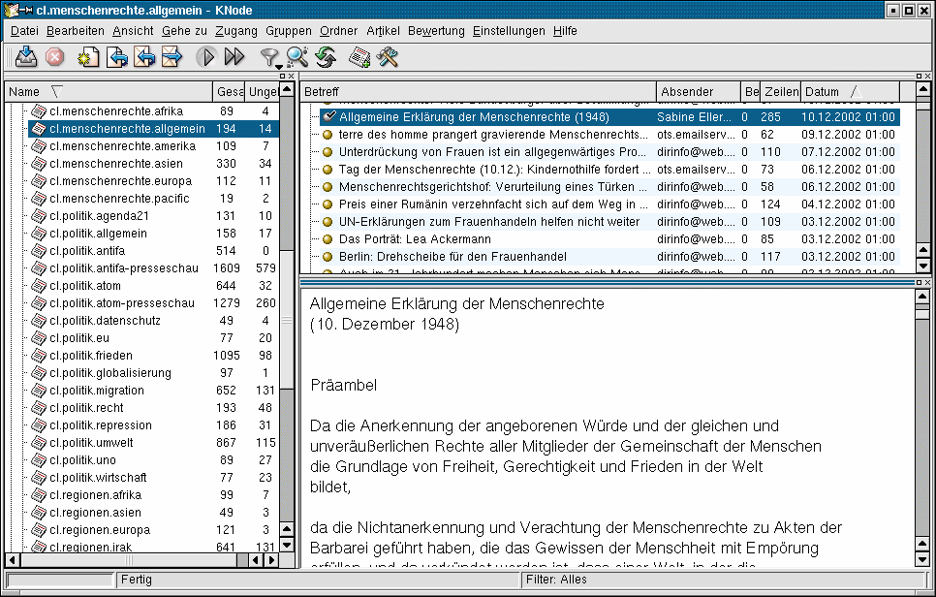This screenshot has height=597, width=936.
Task: Open the Ordner menu
Action: [x=338, y=30]
